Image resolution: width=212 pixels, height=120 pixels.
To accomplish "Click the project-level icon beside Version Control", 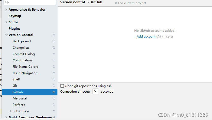I will point(54,35).
